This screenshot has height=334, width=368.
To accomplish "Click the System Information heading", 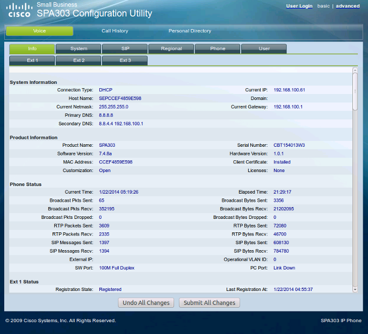I will coord(33,82).
